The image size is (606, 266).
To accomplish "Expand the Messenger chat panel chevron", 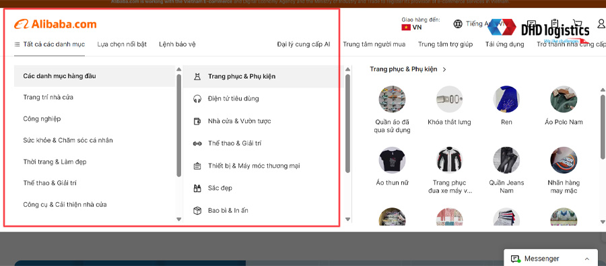I will 586,259.
